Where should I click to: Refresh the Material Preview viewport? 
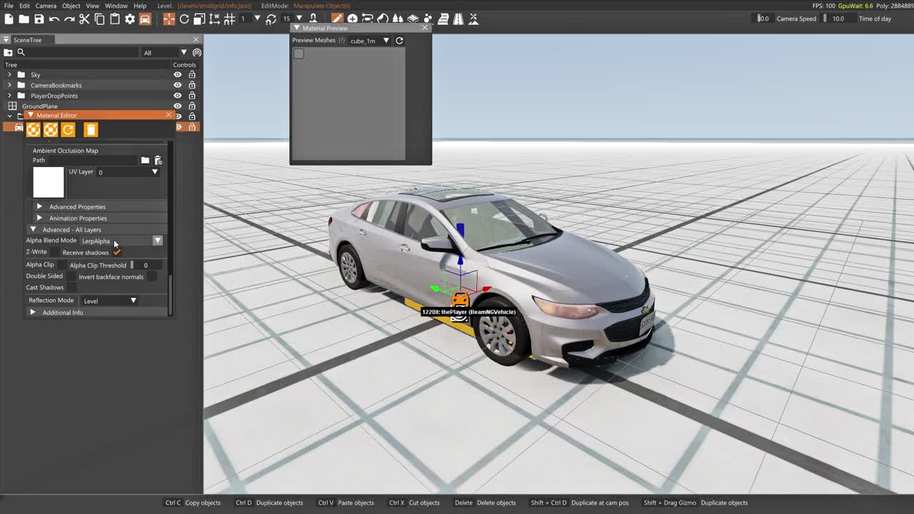399,41
